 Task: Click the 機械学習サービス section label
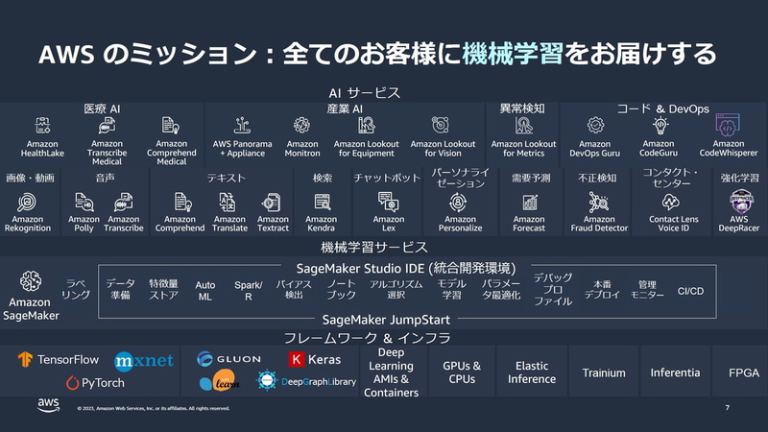point(374,248)
